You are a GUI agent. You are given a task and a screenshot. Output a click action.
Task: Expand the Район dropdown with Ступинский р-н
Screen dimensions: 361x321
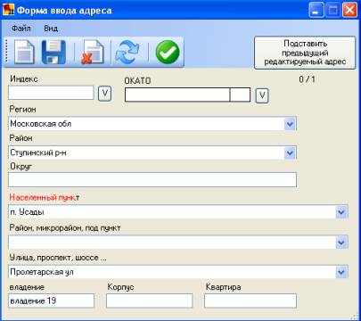pos(290,152)
